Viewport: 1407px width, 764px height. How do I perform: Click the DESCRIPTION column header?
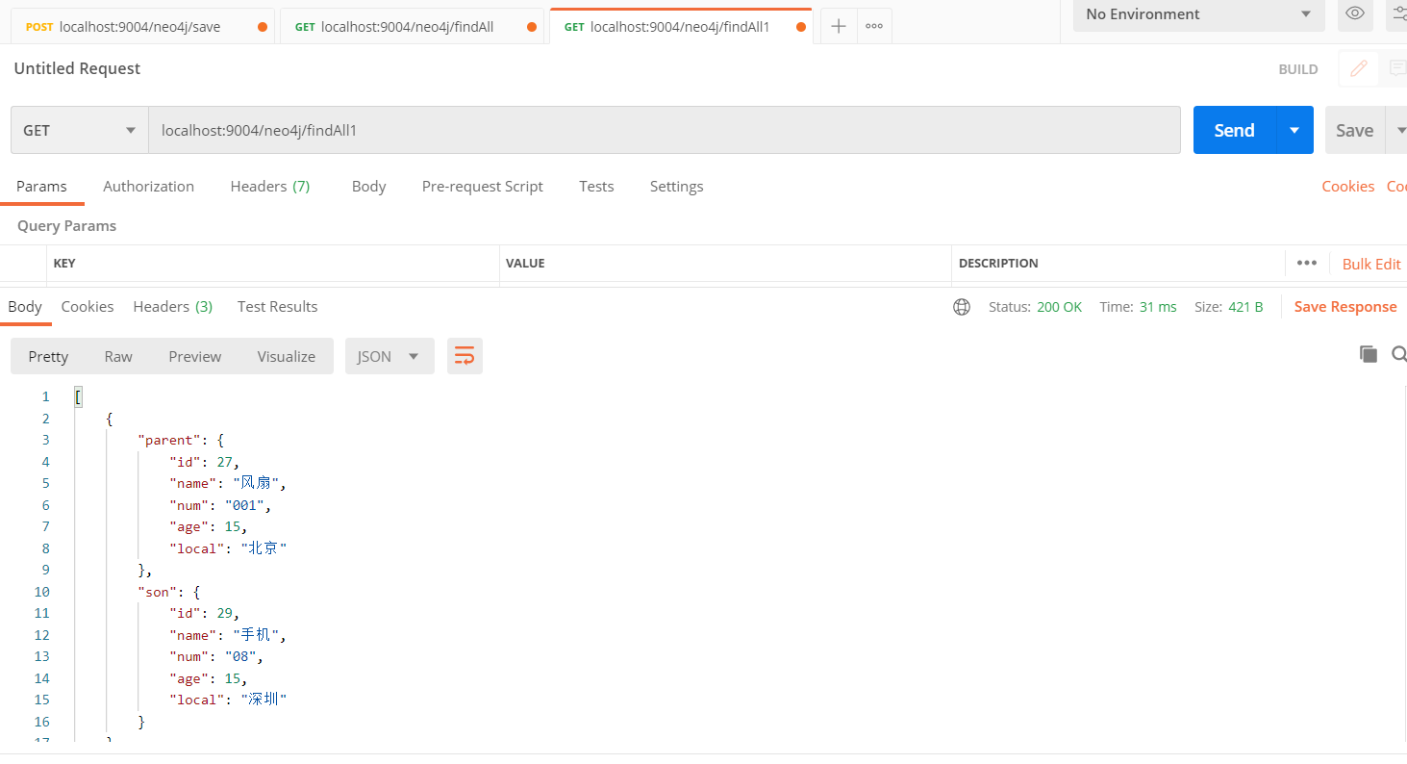(998, 263)
